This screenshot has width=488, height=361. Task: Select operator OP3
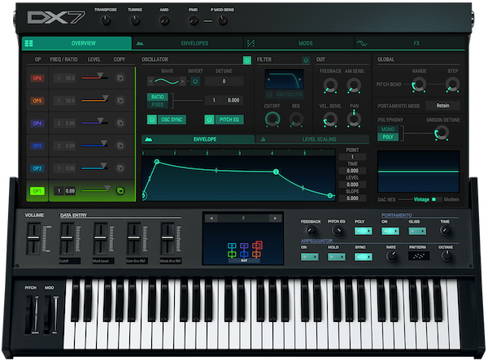37,146
